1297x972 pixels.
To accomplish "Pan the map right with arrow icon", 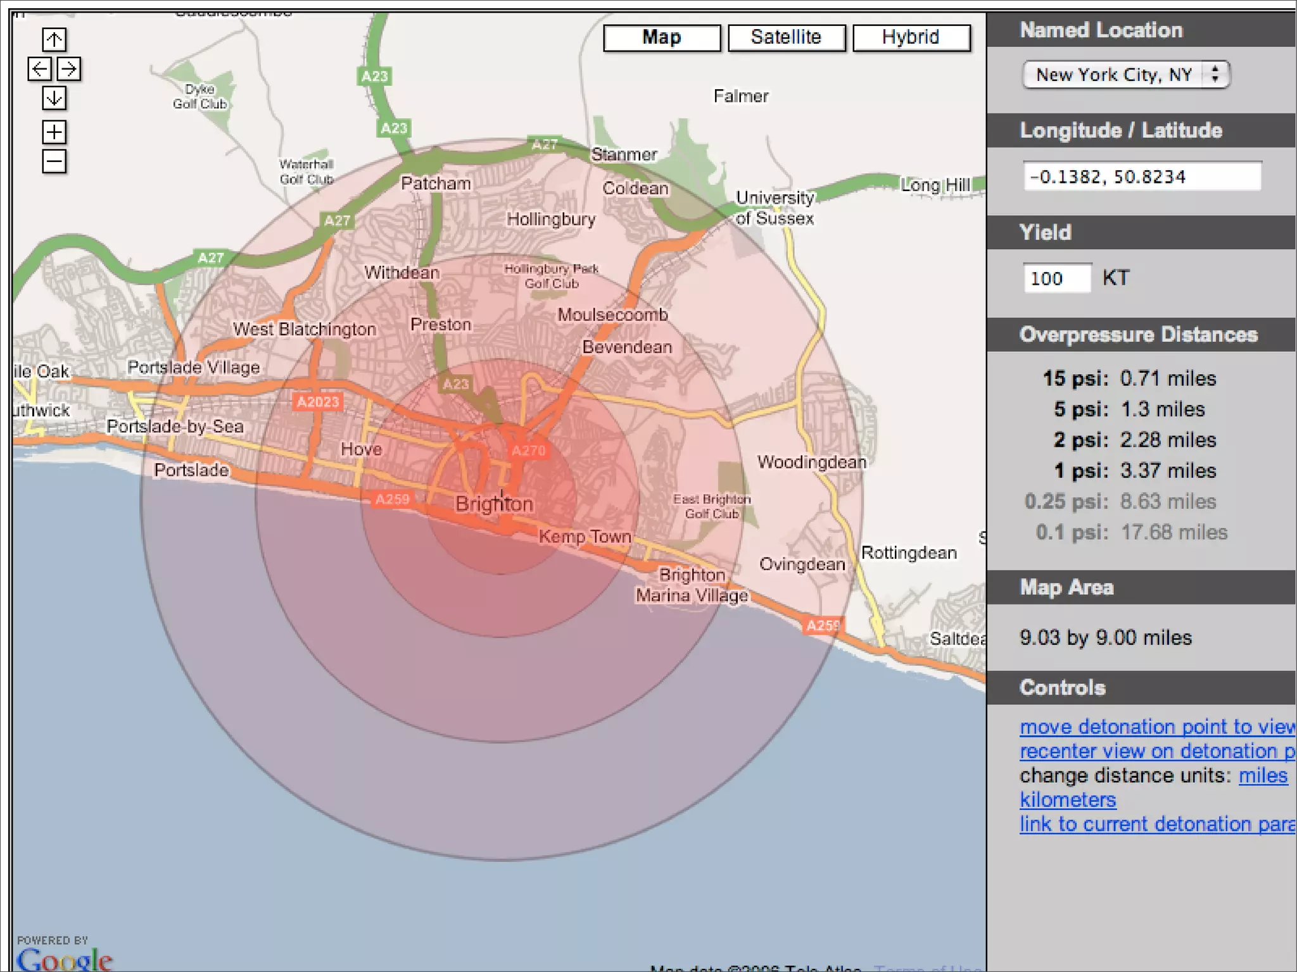I will [69, 69].
